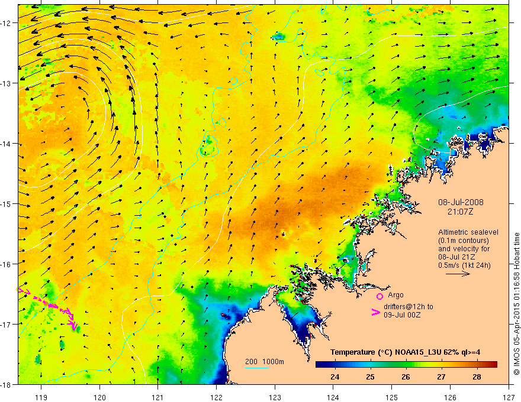Click latitude axis label -12

pyautogui.click(x=6, y=23)
